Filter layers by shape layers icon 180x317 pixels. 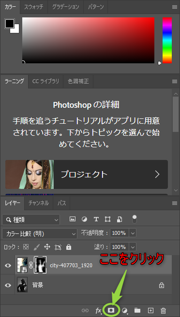click(108, 219)
